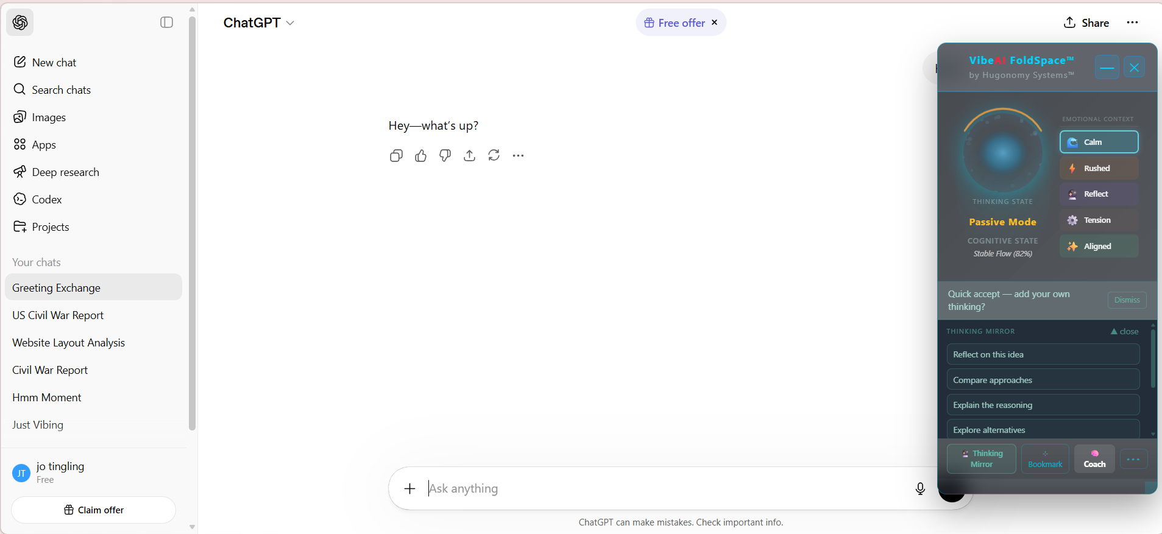Minimize the VibeAI FoldSpace panel
Screen dimensions: 1162x534
pos(1107,67)
